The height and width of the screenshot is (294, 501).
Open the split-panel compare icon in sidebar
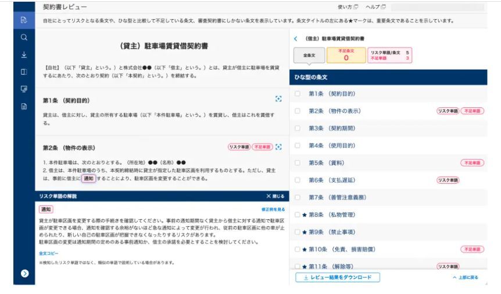(x=24, y=72)
